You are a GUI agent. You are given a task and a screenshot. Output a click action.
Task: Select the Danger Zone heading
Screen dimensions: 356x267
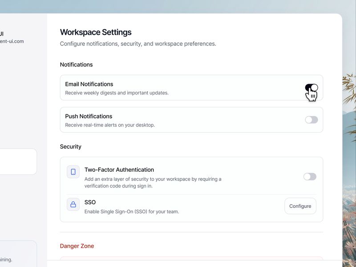tap(77, 246)
